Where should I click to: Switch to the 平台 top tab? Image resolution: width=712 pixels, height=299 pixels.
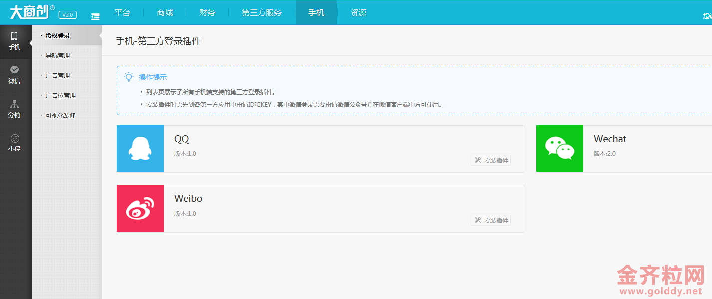pos(122,13)
